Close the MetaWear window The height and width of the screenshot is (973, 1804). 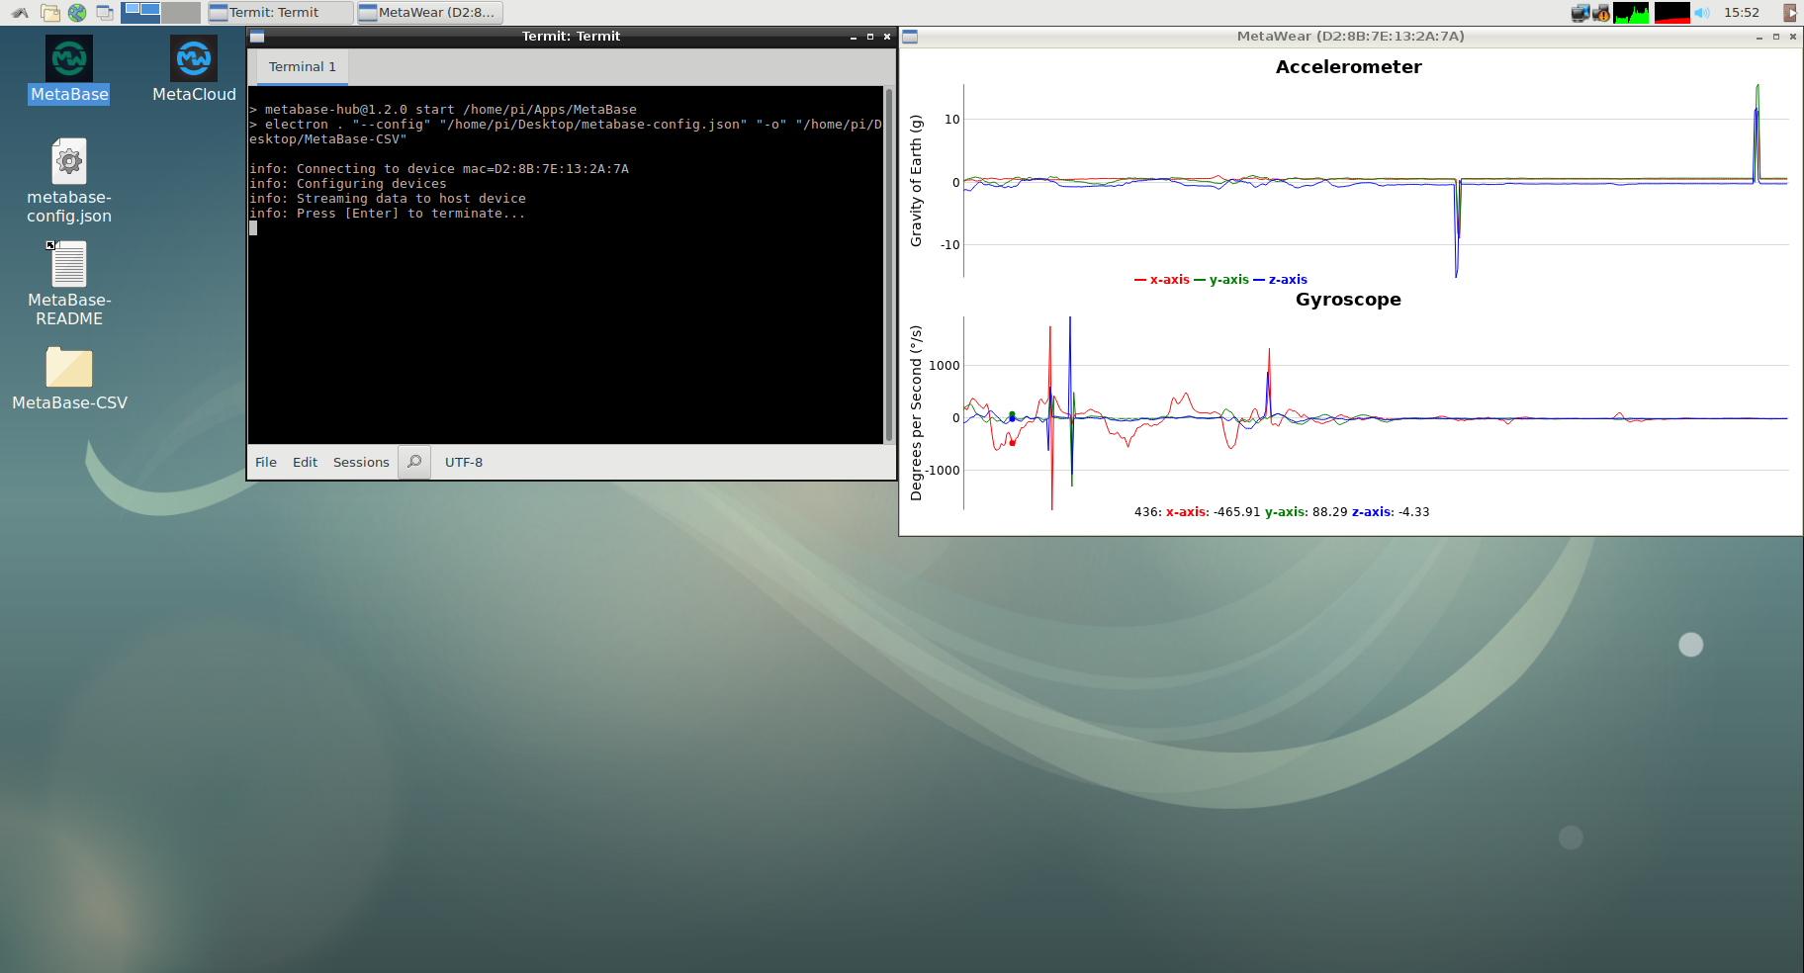pyautogui.click(x=1793, y=37)
